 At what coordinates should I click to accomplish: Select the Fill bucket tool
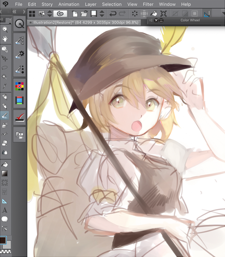(5, 164)
